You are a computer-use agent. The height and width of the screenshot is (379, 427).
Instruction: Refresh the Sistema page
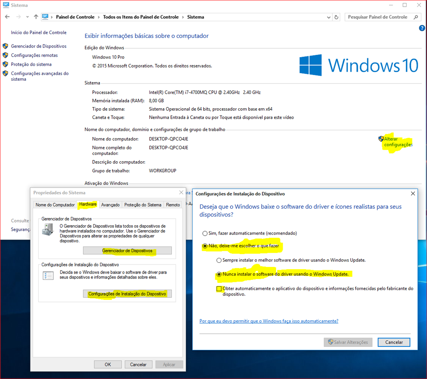[337, 17]
